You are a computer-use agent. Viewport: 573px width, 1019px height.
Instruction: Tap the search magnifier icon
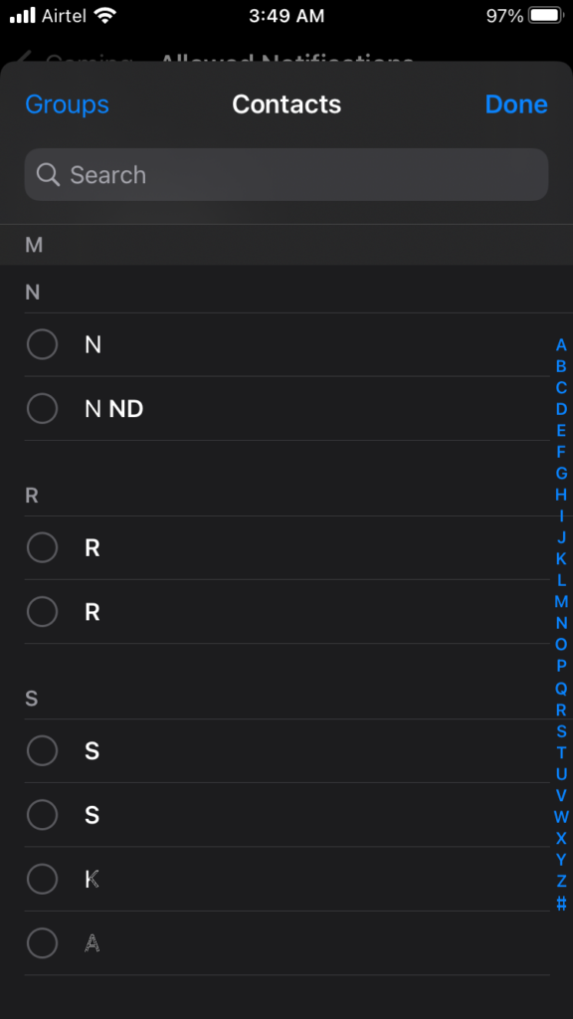48,174
